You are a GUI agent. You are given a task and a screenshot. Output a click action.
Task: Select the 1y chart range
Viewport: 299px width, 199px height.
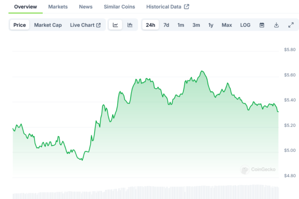point(211,25)
